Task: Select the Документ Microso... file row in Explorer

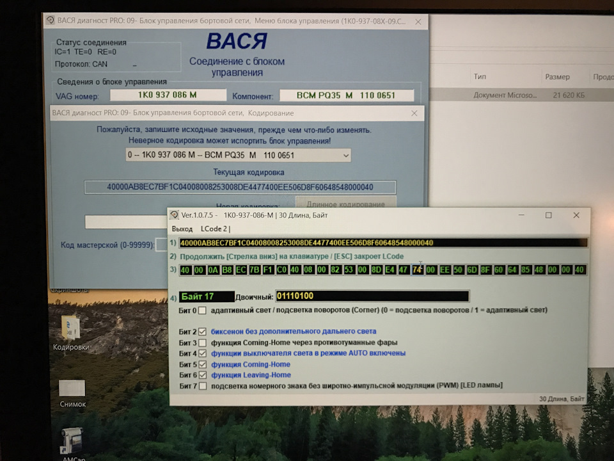Action: click(522, 95)
